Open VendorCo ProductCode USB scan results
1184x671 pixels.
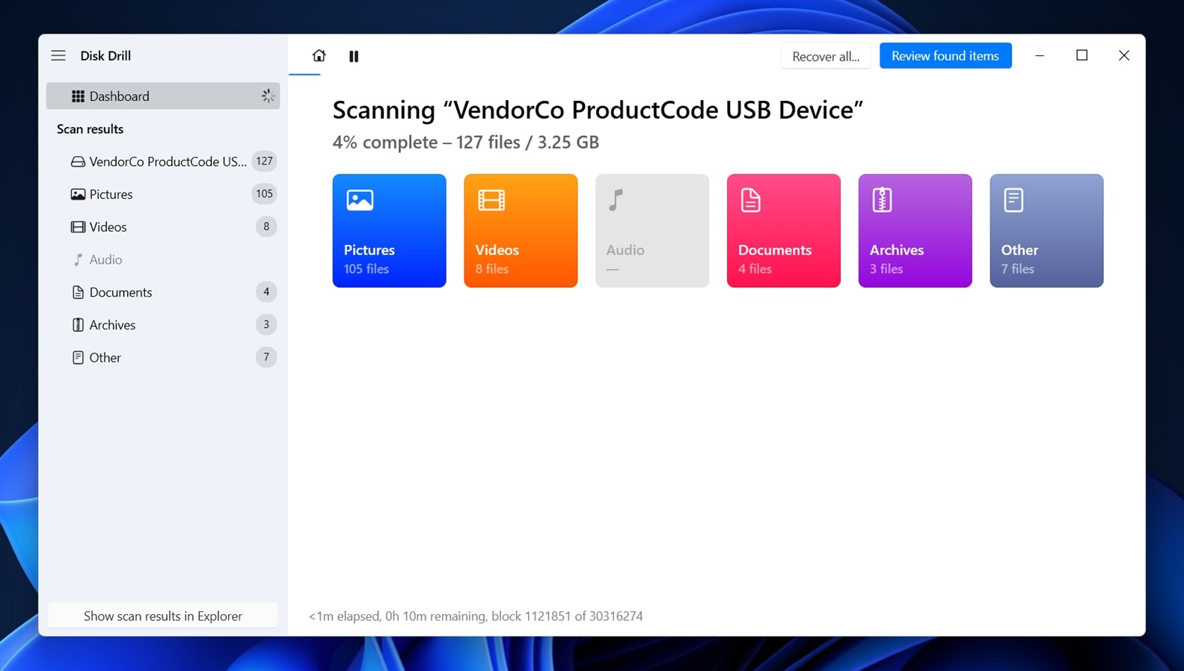[x=167, y=161]
